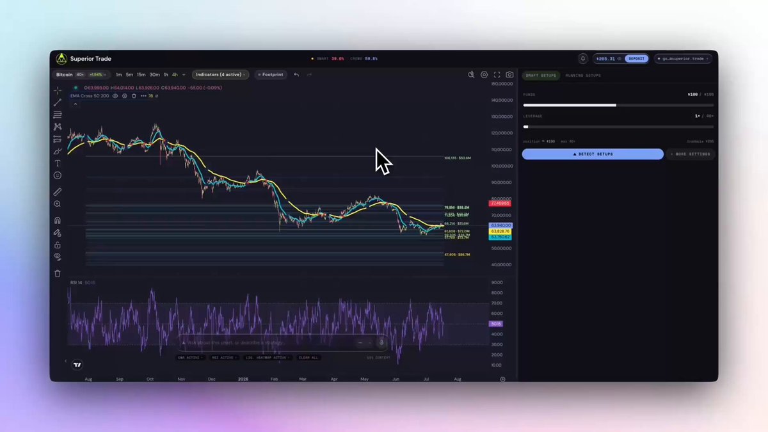768x432 pixels.
Task: Remove the EMA Cross indicator
Action: [134, 96]
